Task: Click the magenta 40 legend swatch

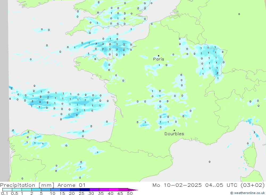Action: (114, 190)
